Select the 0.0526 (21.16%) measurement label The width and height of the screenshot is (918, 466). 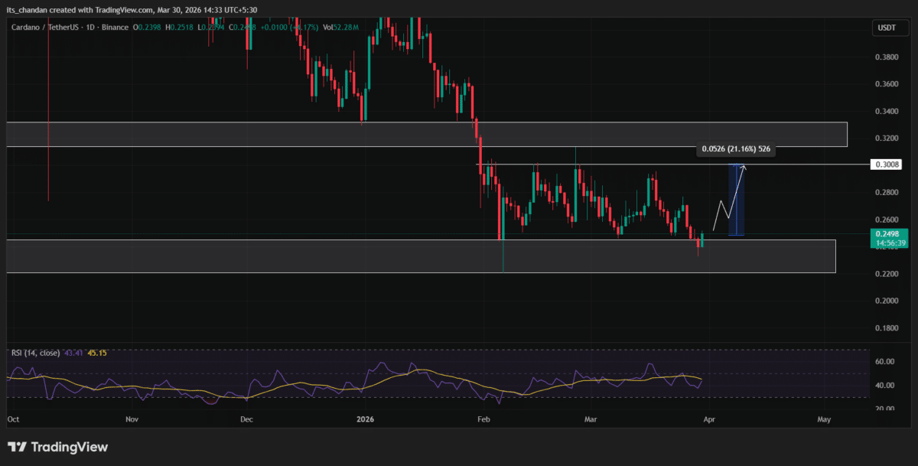point(737,149)
